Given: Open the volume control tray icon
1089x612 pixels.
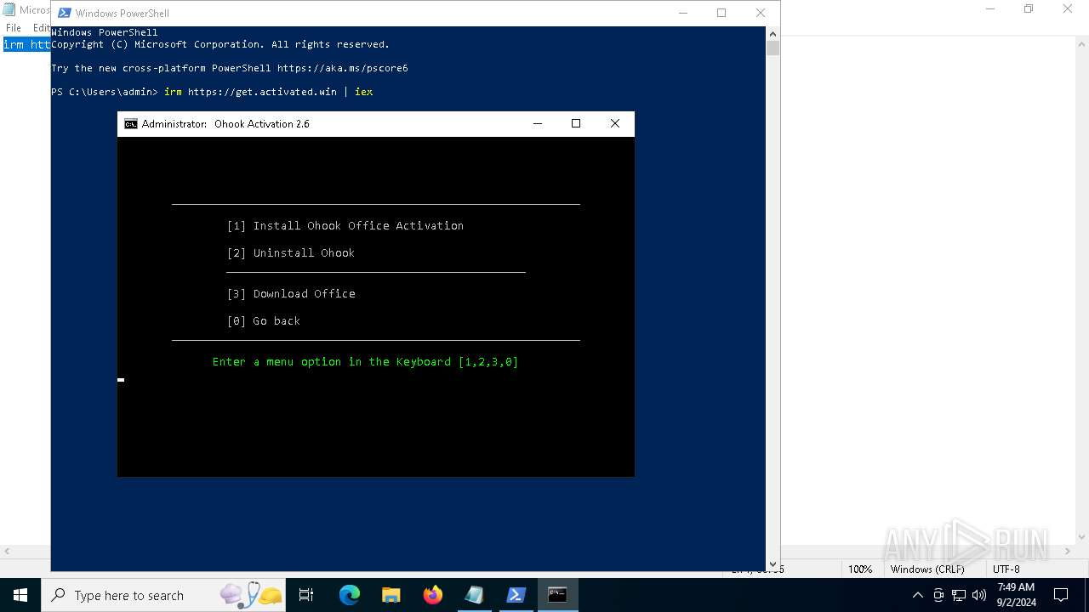Looking at the screenshot, I should pos(978,595).
